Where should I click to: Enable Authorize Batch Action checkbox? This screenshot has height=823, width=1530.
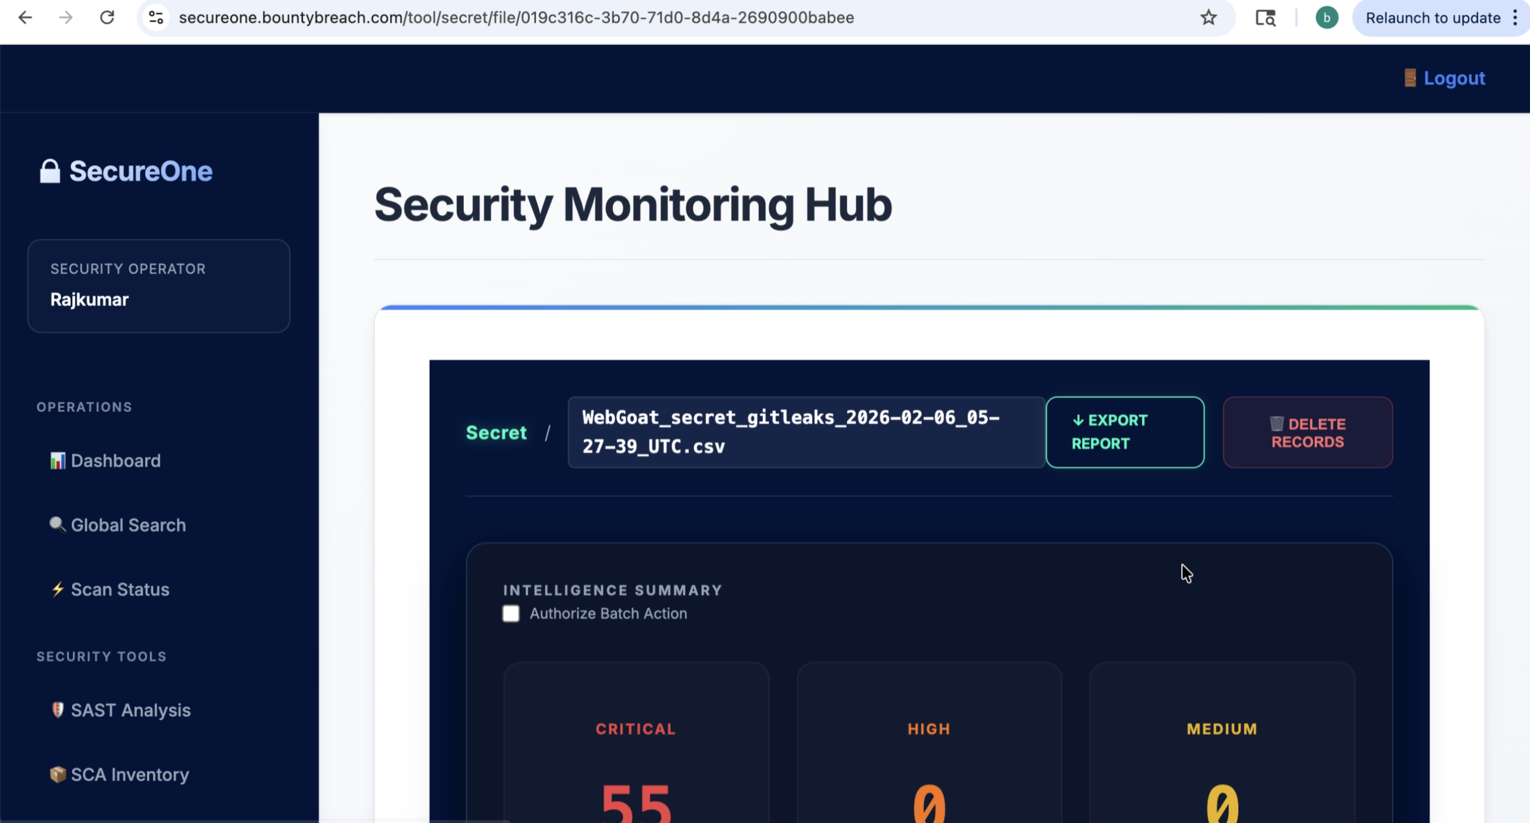click(511, 613)
